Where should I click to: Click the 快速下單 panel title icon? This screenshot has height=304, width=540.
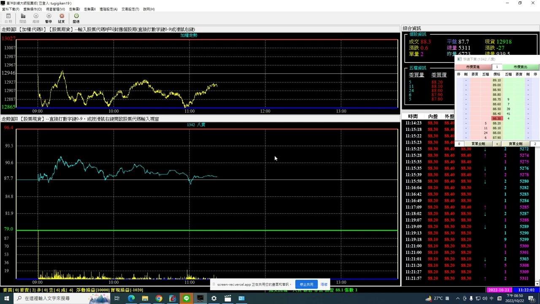(459, 60)
